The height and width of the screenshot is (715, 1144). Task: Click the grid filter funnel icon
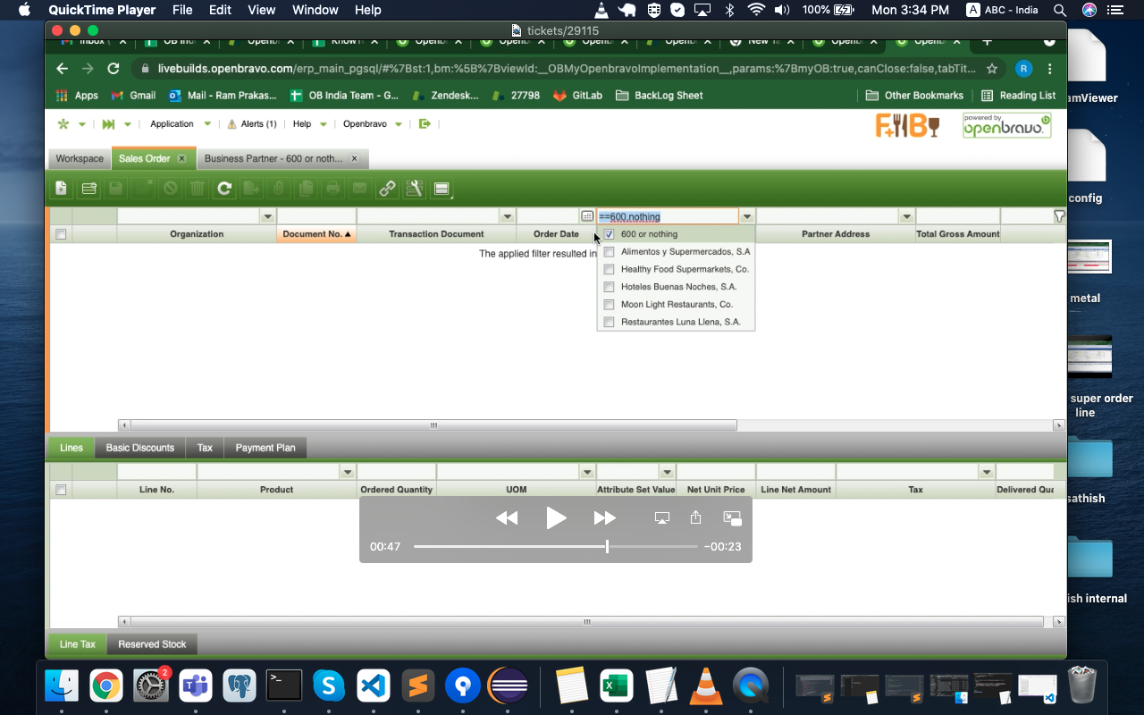1059,216
